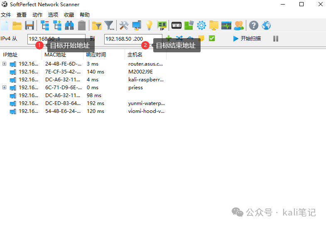Open the 收藏 menu
This screenshot has height=225, width=326.
click(69, 15)
